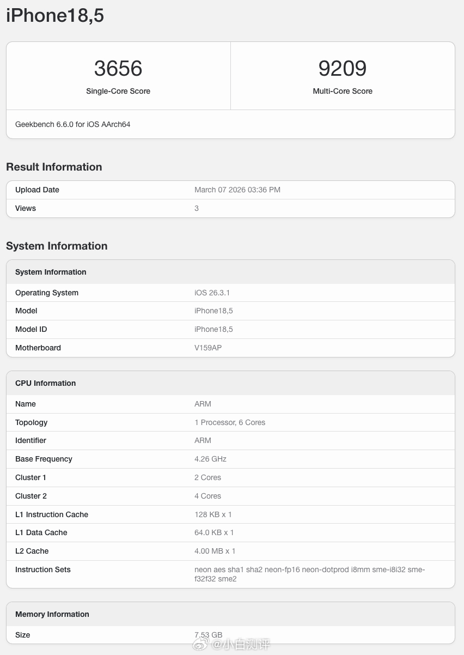Click the V159AP motherboard value
Screen dimensions: 464x655
coord(208,348)
